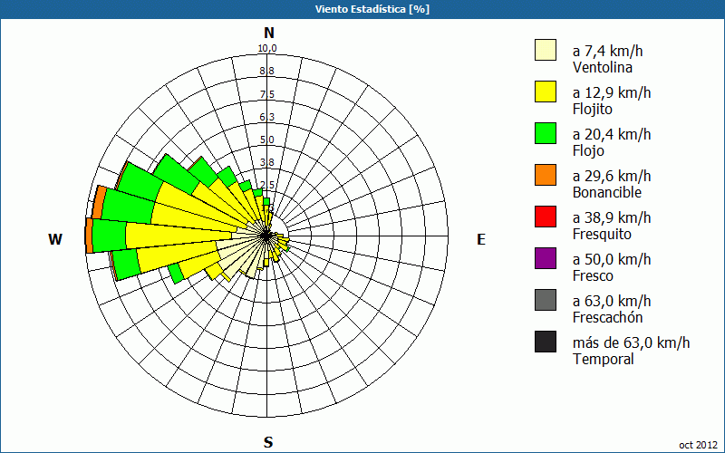Click the 'a 12,9 km/h' legend text
725x453 pixels.
[x=612, y=92]
